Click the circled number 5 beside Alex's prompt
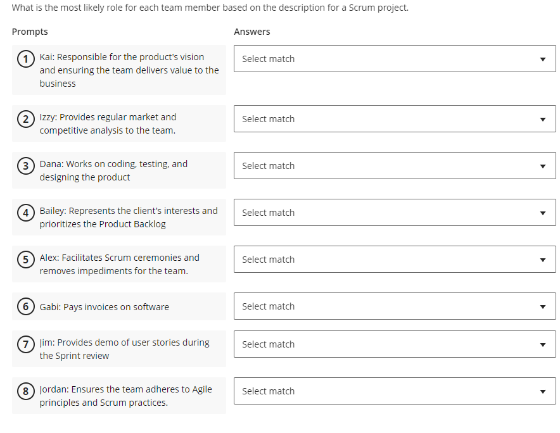The height and width of the screenshot is (433, 560). tap(25, 260)
